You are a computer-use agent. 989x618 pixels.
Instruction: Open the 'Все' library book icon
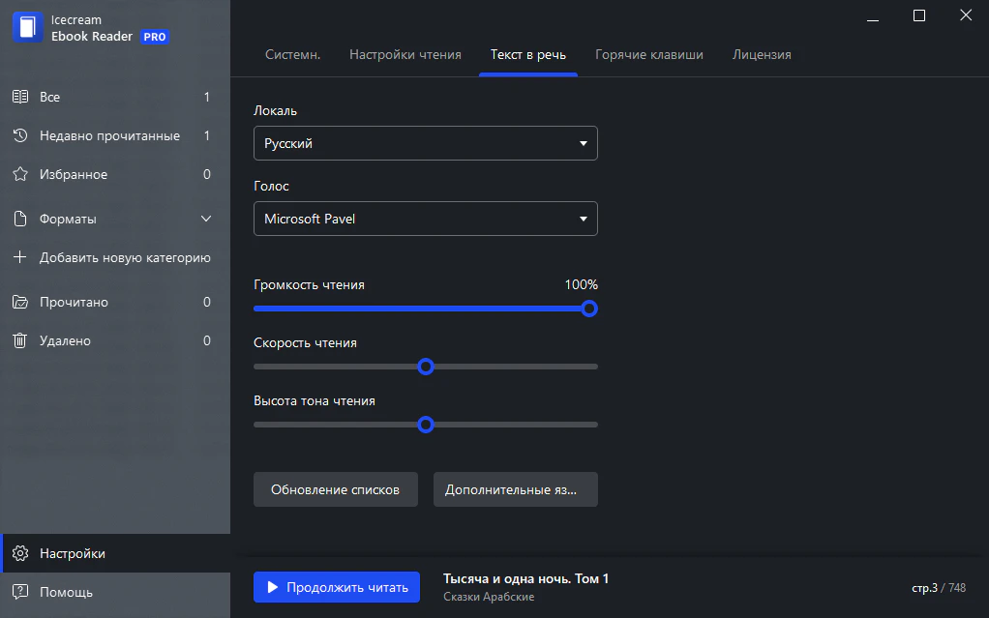click(x=19, y=97)
